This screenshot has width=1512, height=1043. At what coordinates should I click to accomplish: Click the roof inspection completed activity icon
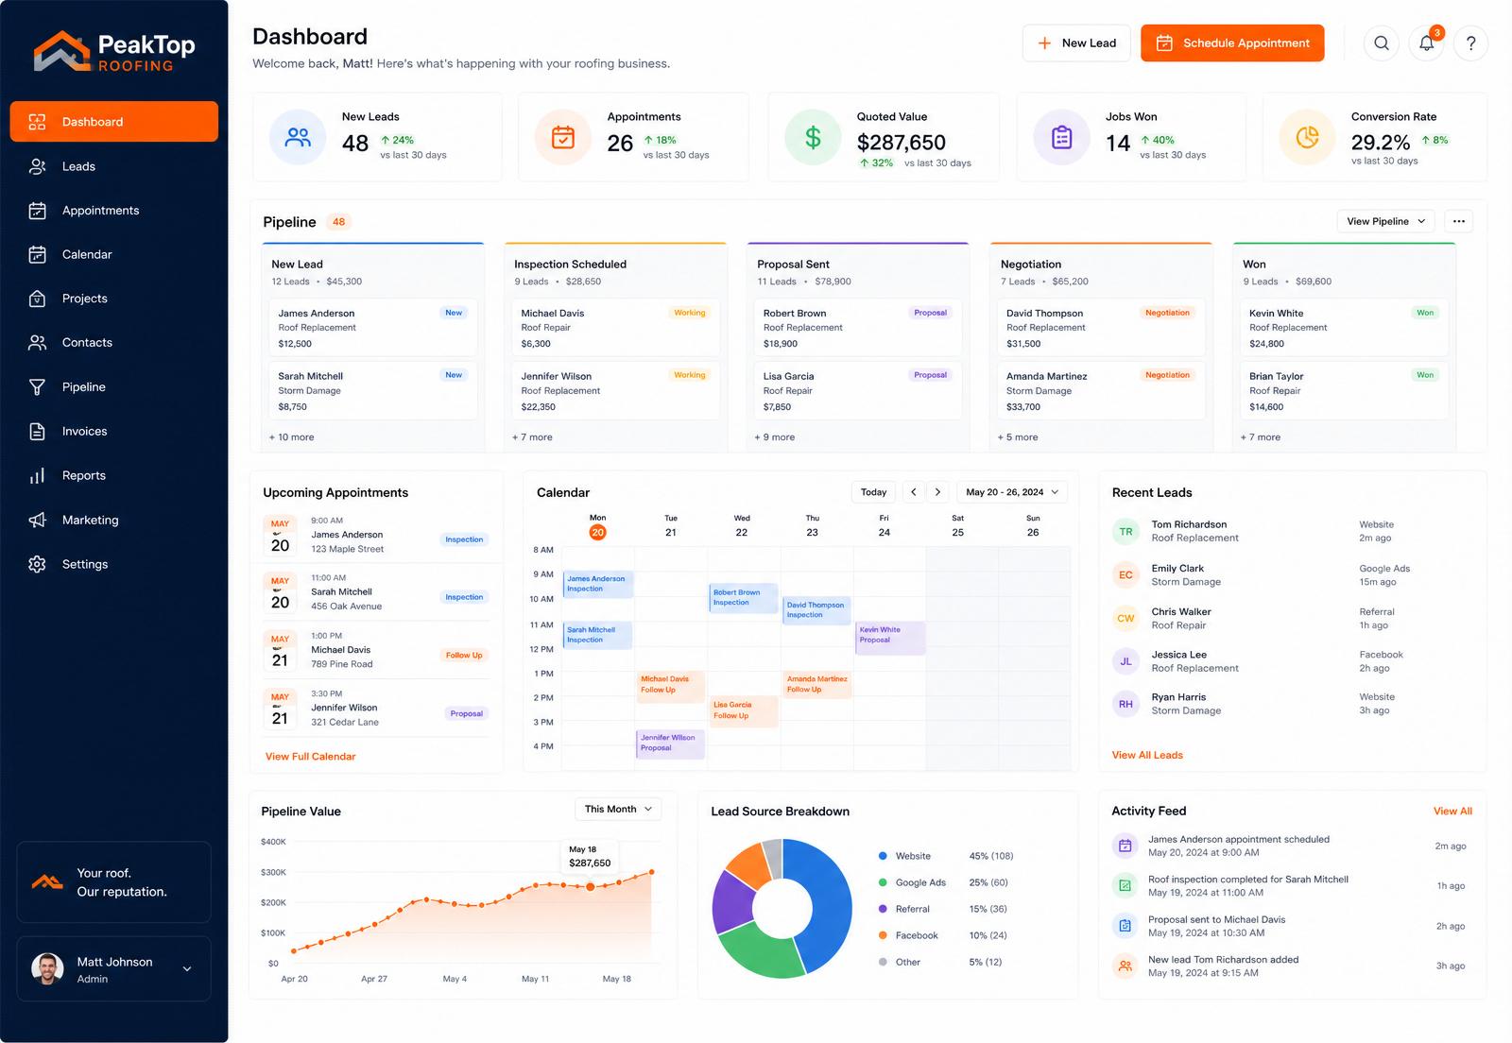click(1125, 885)
